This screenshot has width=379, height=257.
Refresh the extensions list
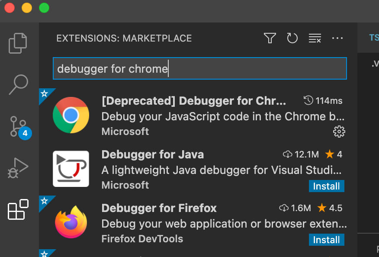(292, 38)
